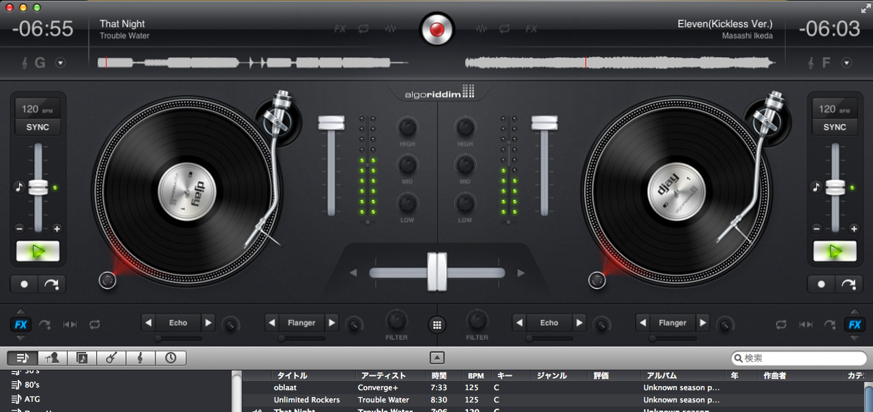Select next effect after left deck Echo
The image size is (873, 412).
(x=209, y=323)
